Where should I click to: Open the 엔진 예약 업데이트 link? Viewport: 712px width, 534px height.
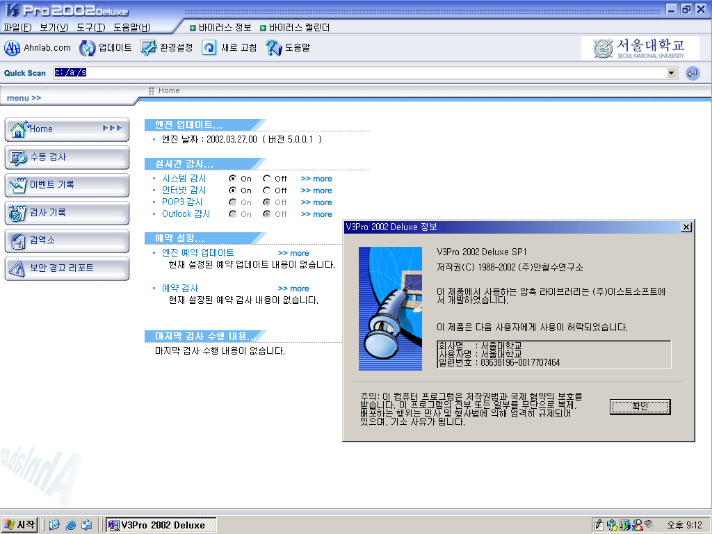198,253
